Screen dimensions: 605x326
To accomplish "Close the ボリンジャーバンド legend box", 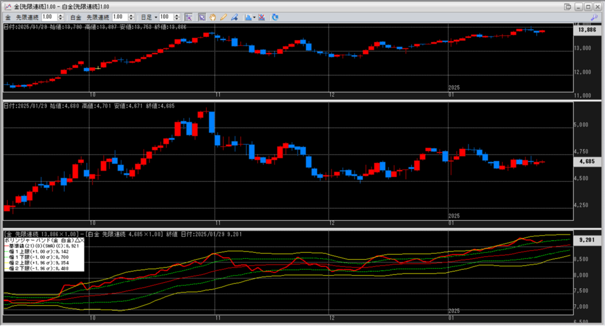I will pos(82,241).
